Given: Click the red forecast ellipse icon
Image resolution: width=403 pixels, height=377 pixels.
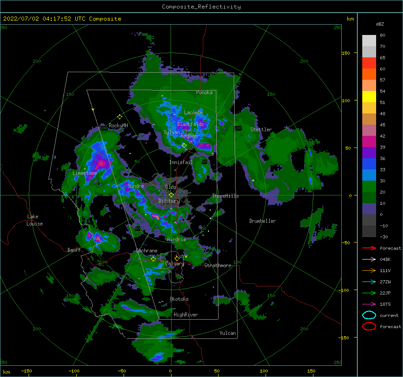Looking at the screenshot, I should 369,326.
